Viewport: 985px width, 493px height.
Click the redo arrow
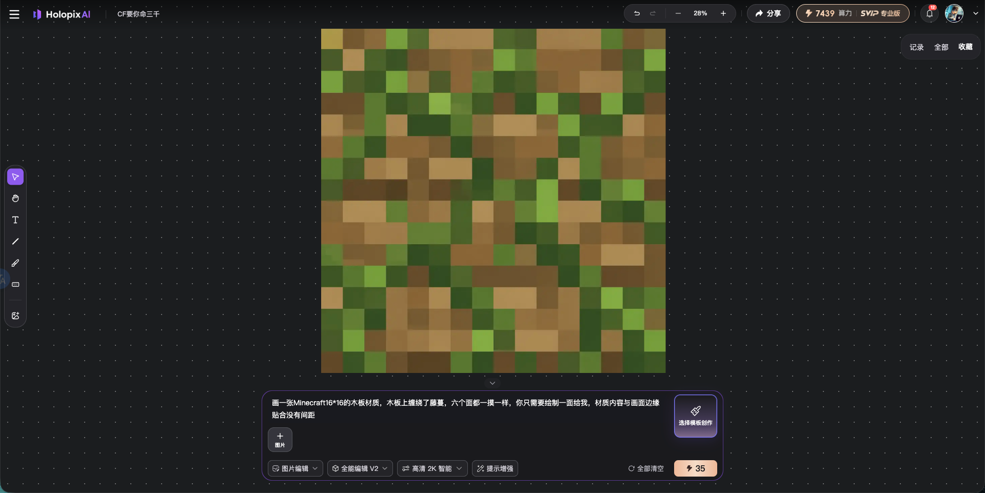click(653, 13)
